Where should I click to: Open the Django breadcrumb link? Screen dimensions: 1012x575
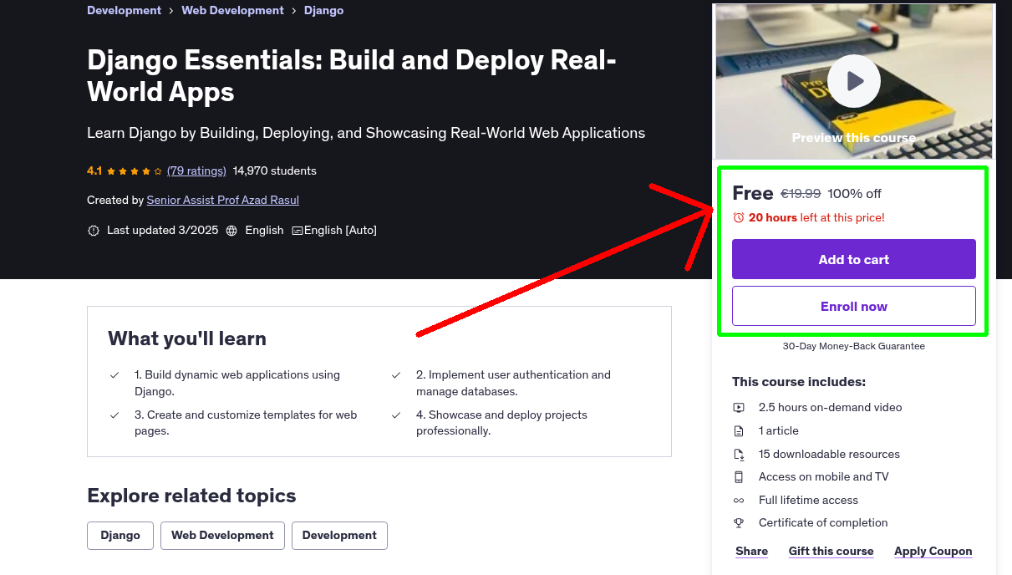click(323, 11)
